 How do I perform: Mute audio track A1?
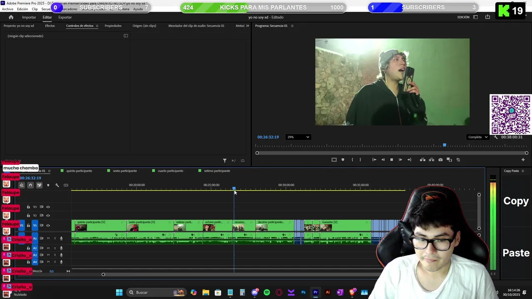pos(48,238)
